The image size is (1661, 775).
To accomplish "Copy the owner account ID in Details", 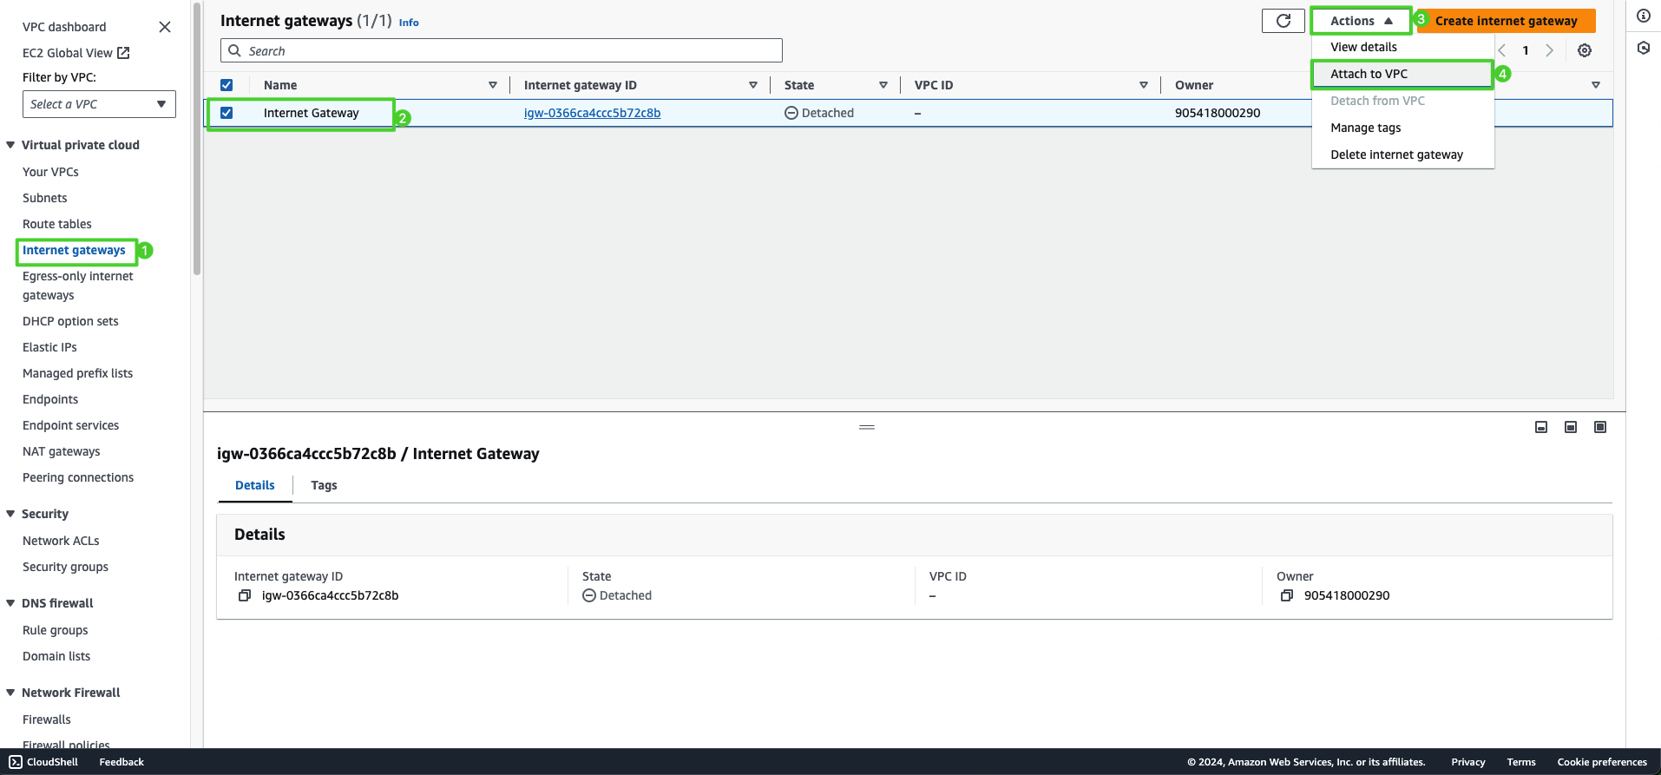I will pos(1287,595).
